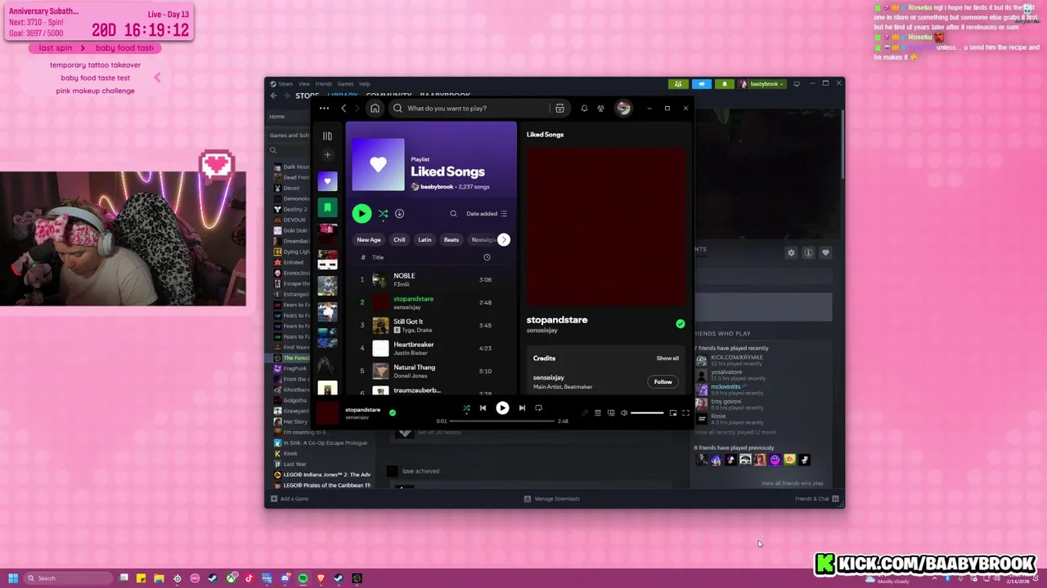
Task: Go back in Spotify navigation
Action: click(344, 108)
